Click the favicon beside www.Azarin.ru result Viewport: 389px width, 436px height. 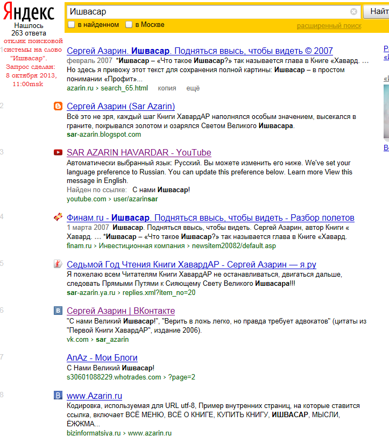point(58,395)
